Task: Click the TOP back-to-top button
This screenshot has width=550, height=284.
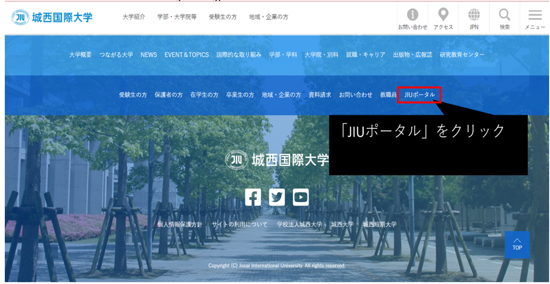Action: pyautogui.click(x=517, y=245)
